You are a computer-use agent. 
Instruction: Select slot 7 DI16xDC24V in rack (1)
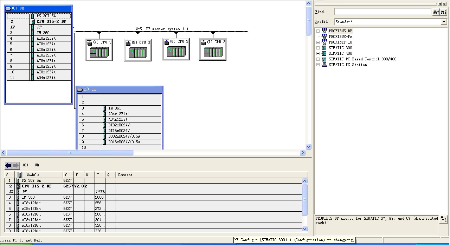pyautogui.click(x=120, y=131)
